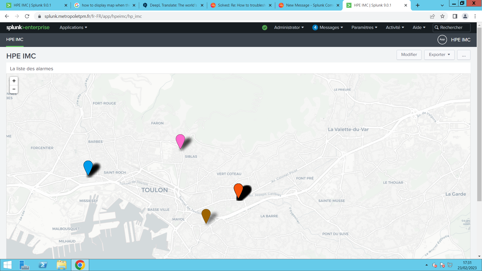Reload the page

[27, 16]
